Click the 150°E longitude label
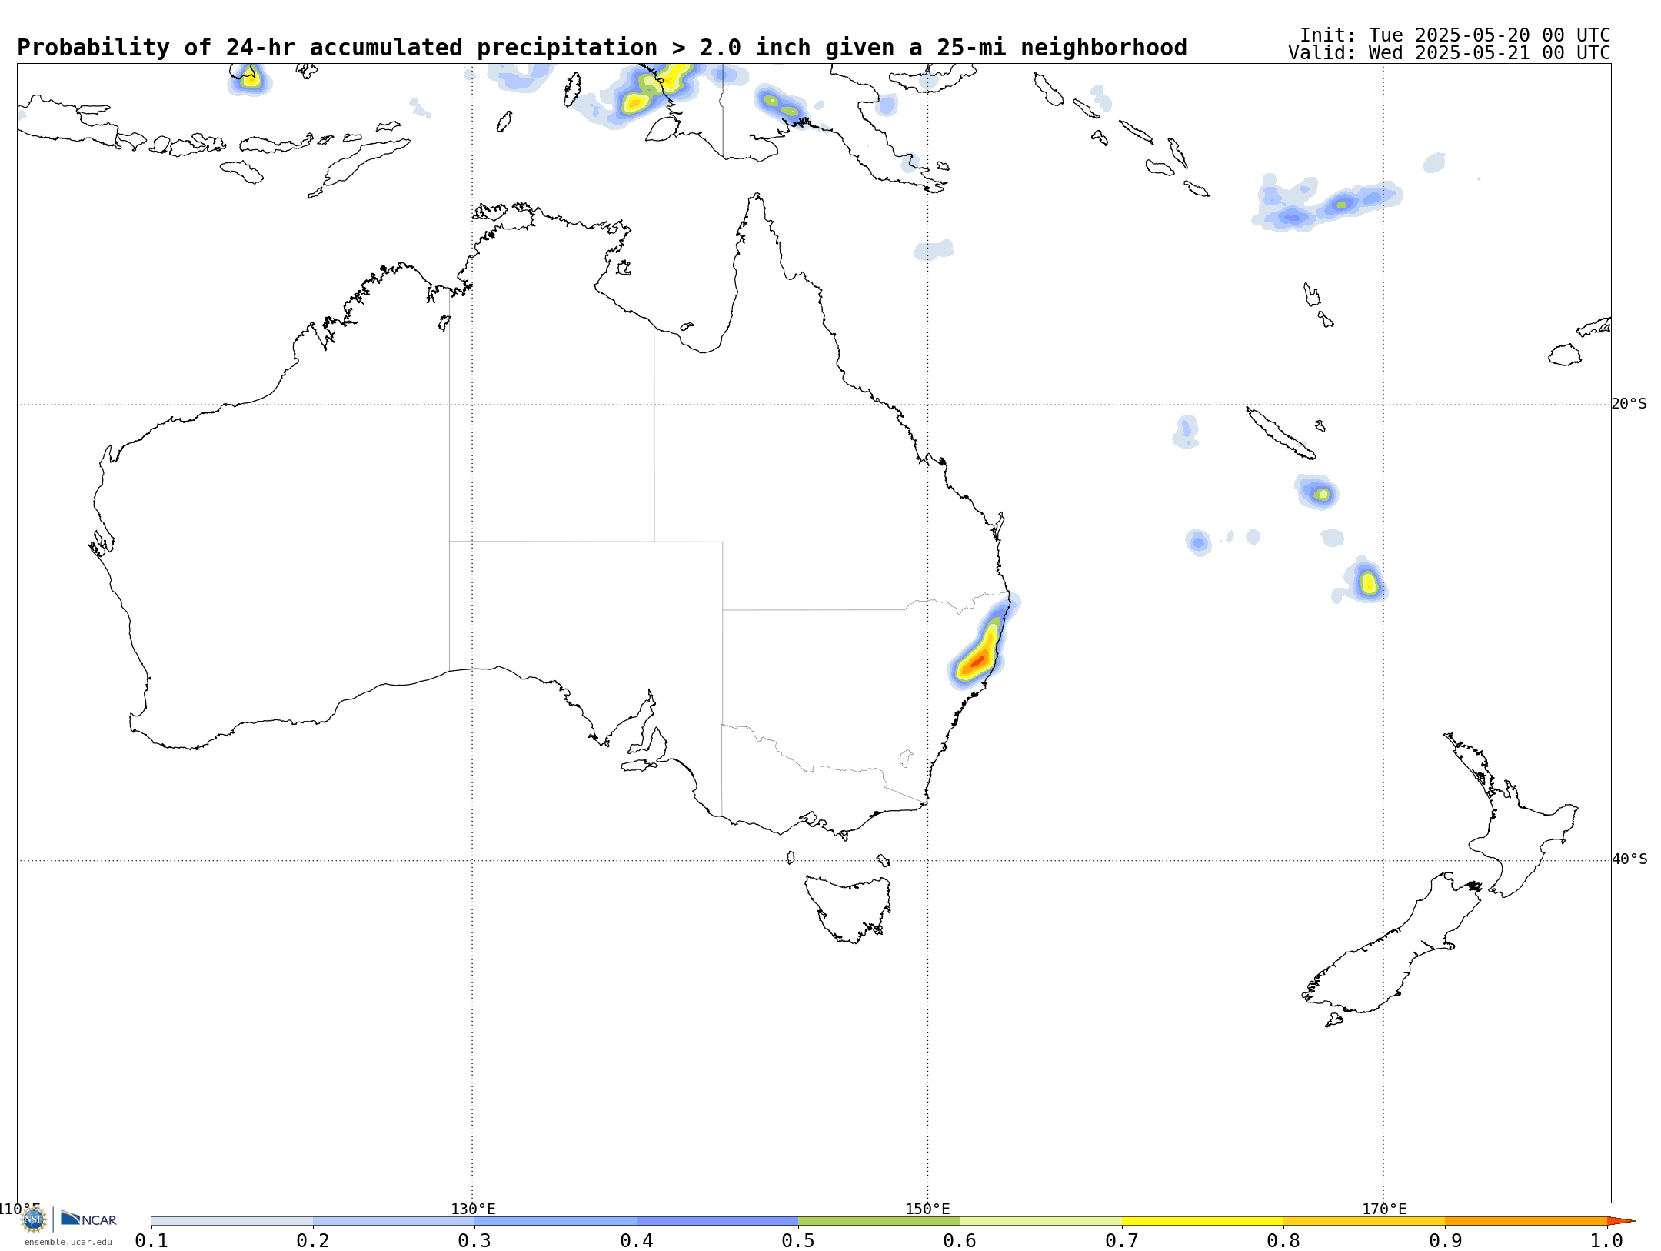 tap(927, 1209)
